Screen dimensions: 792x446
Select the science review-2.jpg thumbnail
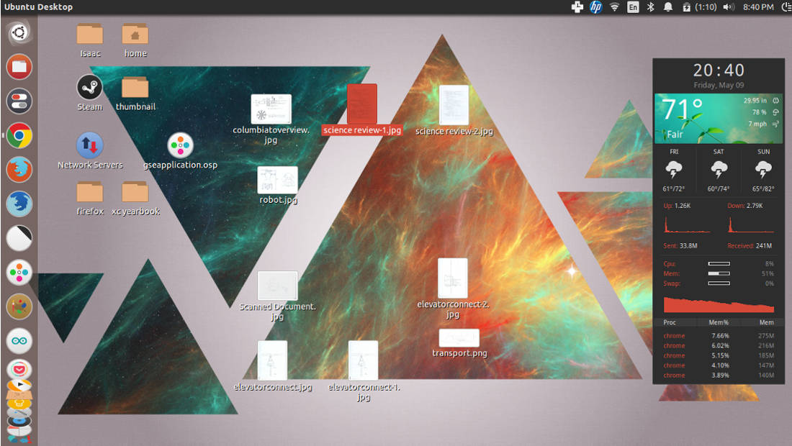coord(454,105)
